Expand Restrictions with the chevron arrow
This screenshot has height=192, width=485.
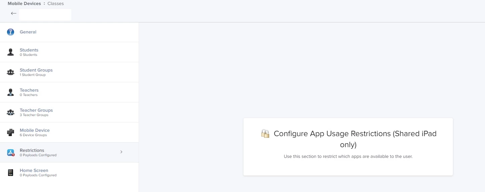[x=121, y=152]
